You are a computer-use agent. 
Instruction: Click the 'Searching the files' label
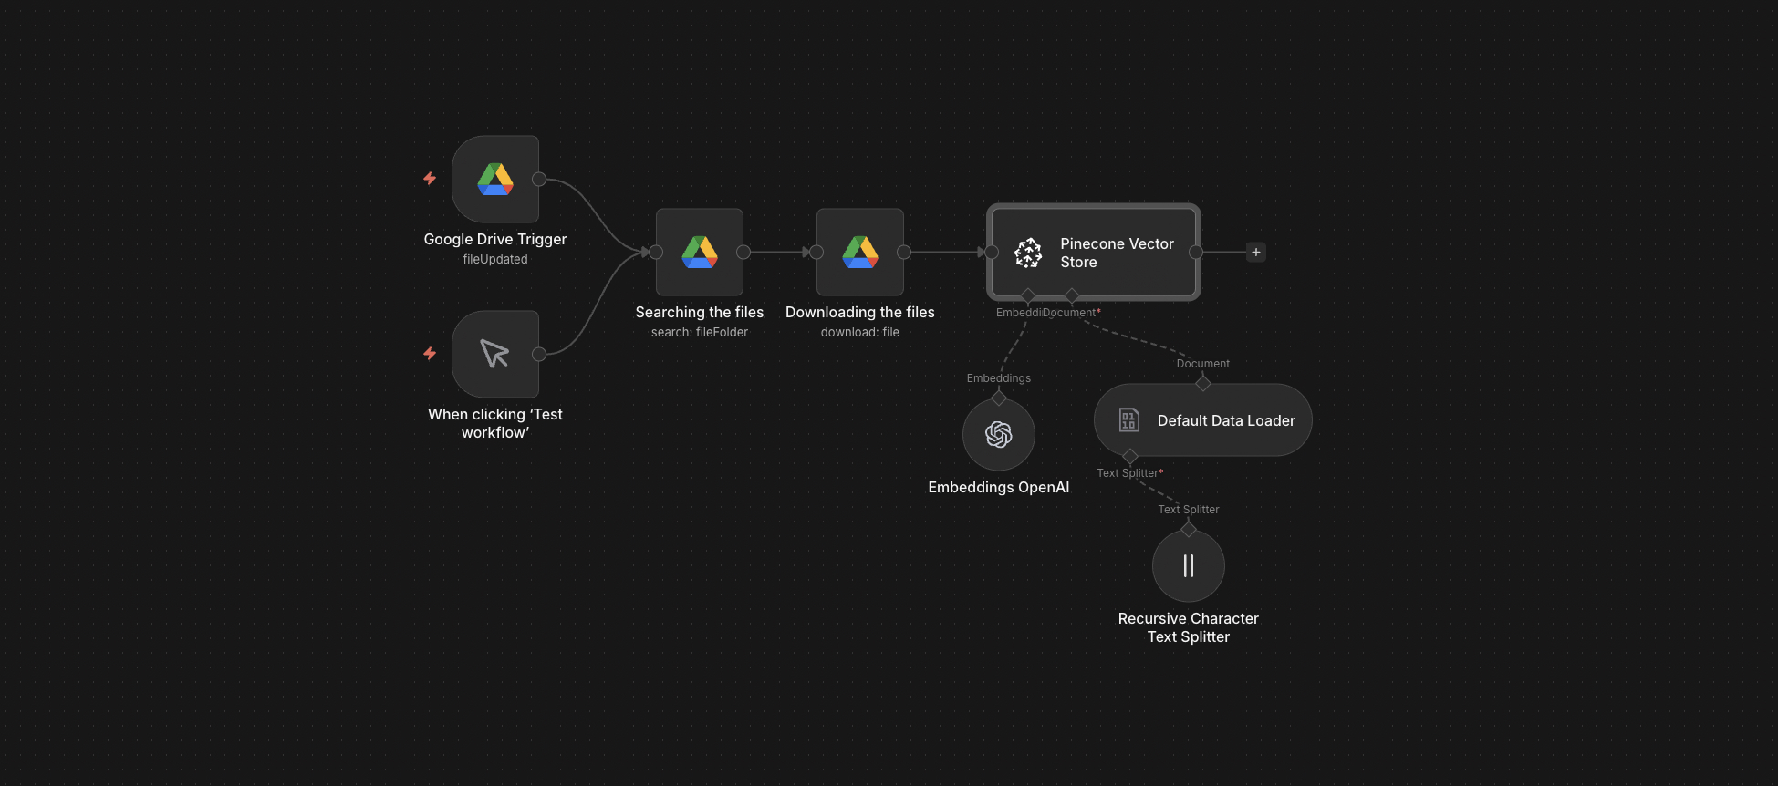coord(700,312)
